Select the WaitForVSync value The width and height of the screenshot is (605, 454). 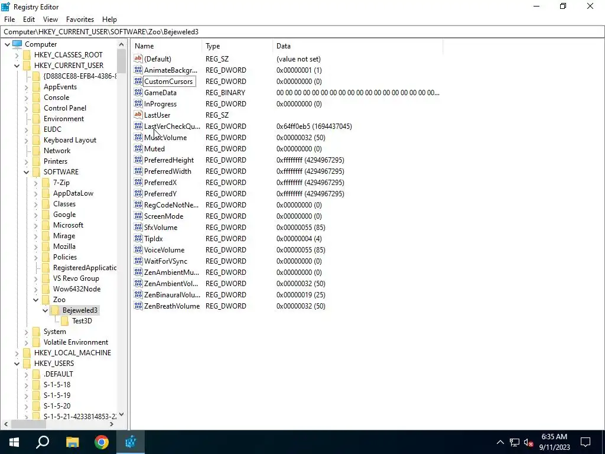165,261
